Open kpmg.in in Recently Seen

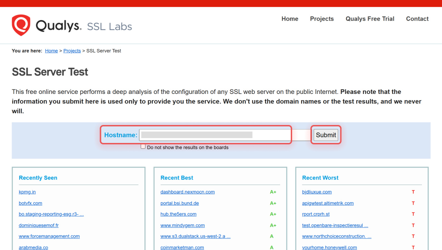pos(27,192)
